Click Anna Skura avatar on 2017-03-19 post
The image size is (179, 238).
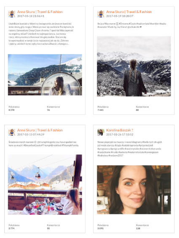101,14
